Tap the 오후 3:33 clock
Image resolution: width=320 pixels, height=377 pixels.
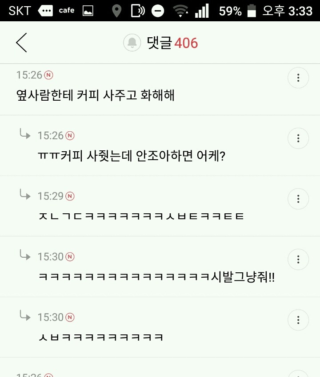[287, 11]
